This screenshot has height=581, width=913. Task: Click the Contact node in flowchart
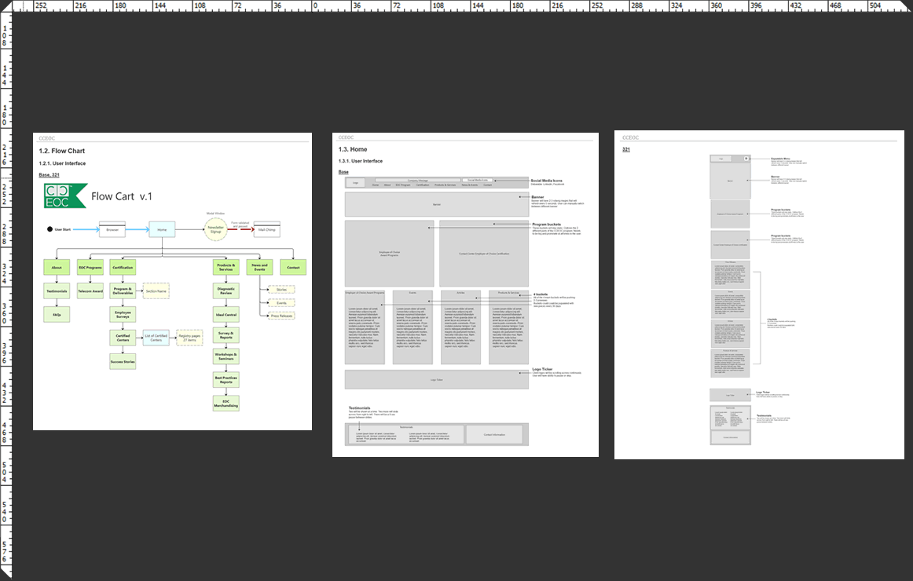(293, 268)
